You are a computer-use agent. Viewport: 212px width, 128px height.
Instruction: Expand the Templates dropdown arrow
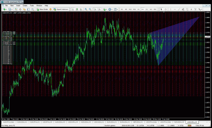[x=117, y=9]
